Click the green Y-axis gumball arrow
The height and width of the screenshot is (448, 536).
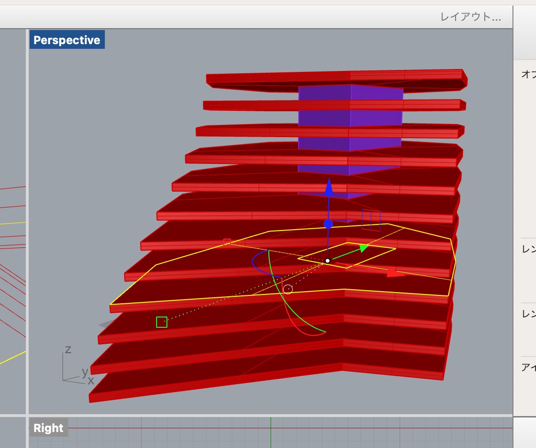pos(364,248)
